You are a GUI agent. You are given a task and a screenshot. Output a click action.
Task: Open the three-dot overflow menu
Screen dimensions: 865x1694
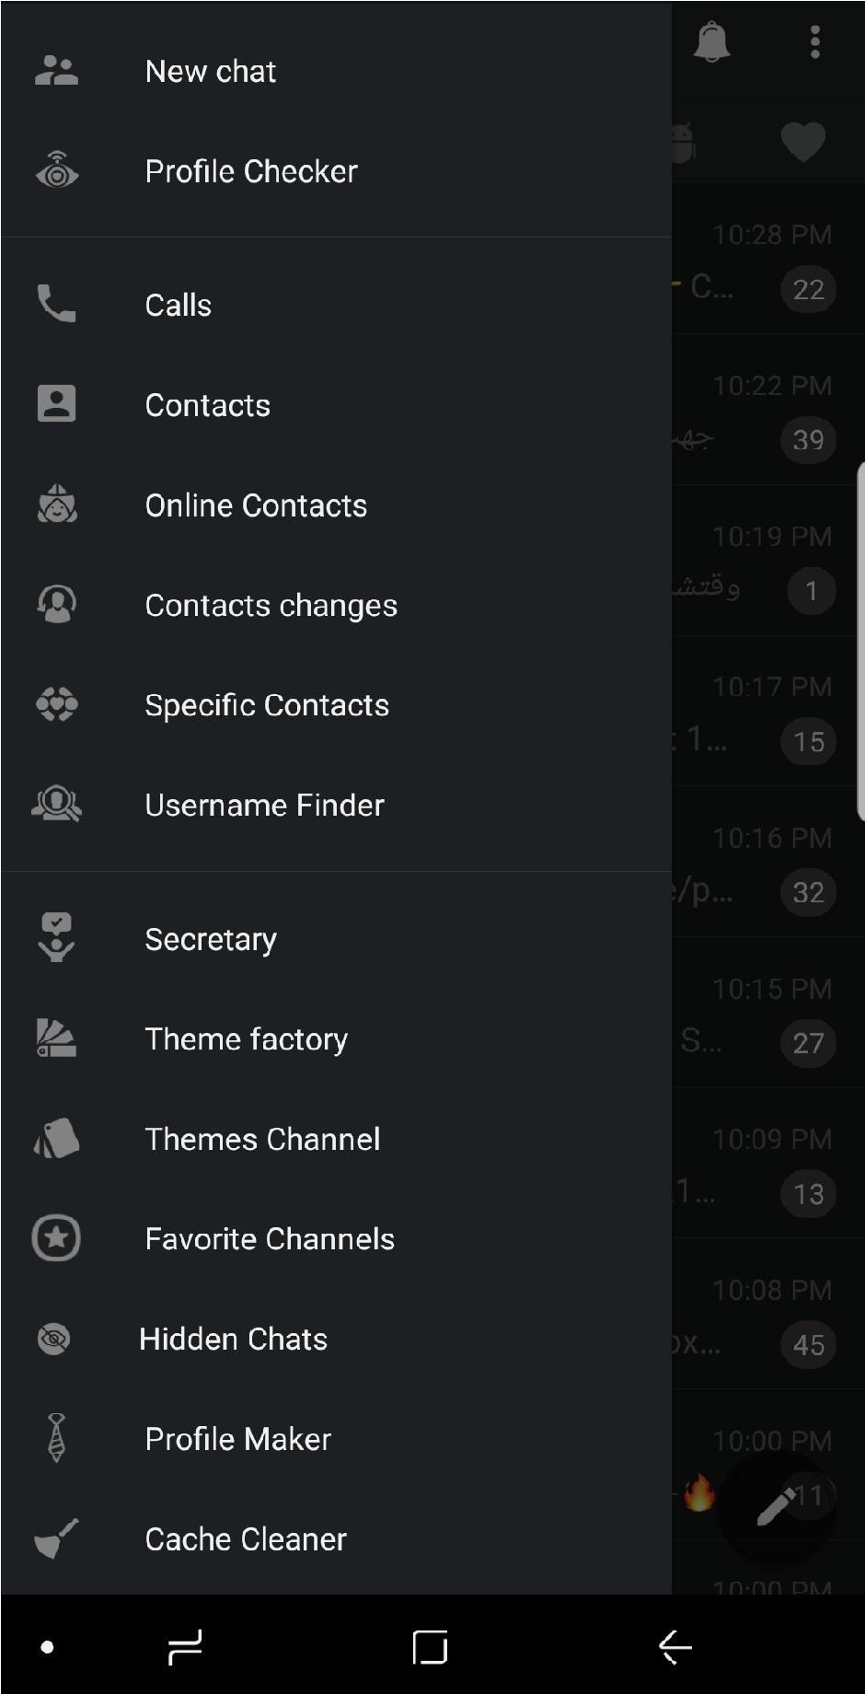(x=815, y=42)
